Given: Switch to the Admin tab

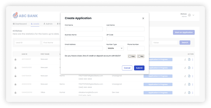Looking at the screenshot, I should click(48, 24).
